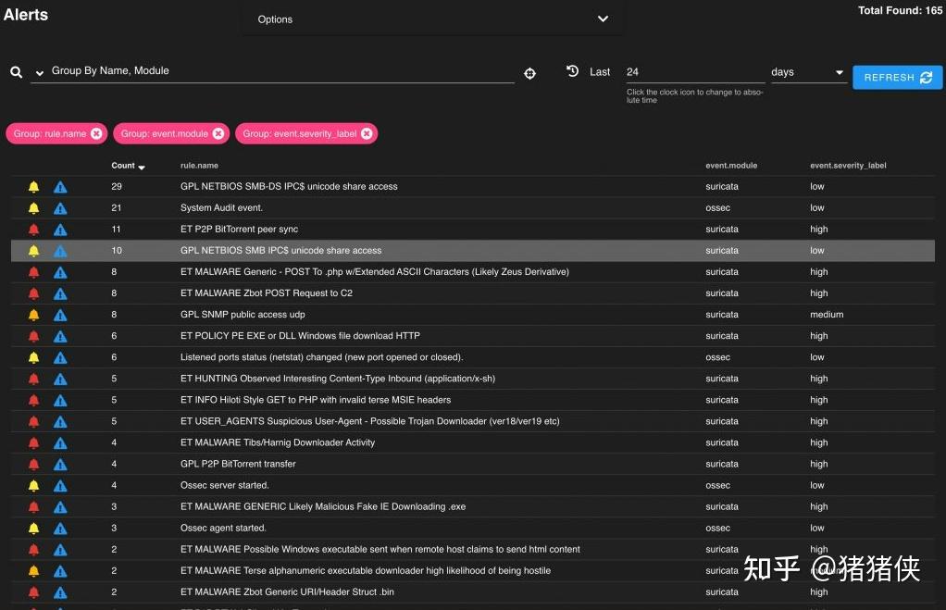Click the crosshair target icon

529,73
